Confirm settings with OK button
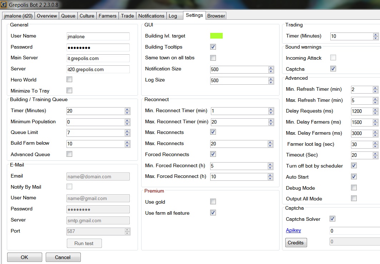This screenshot has height=264, width=380. 24,257
